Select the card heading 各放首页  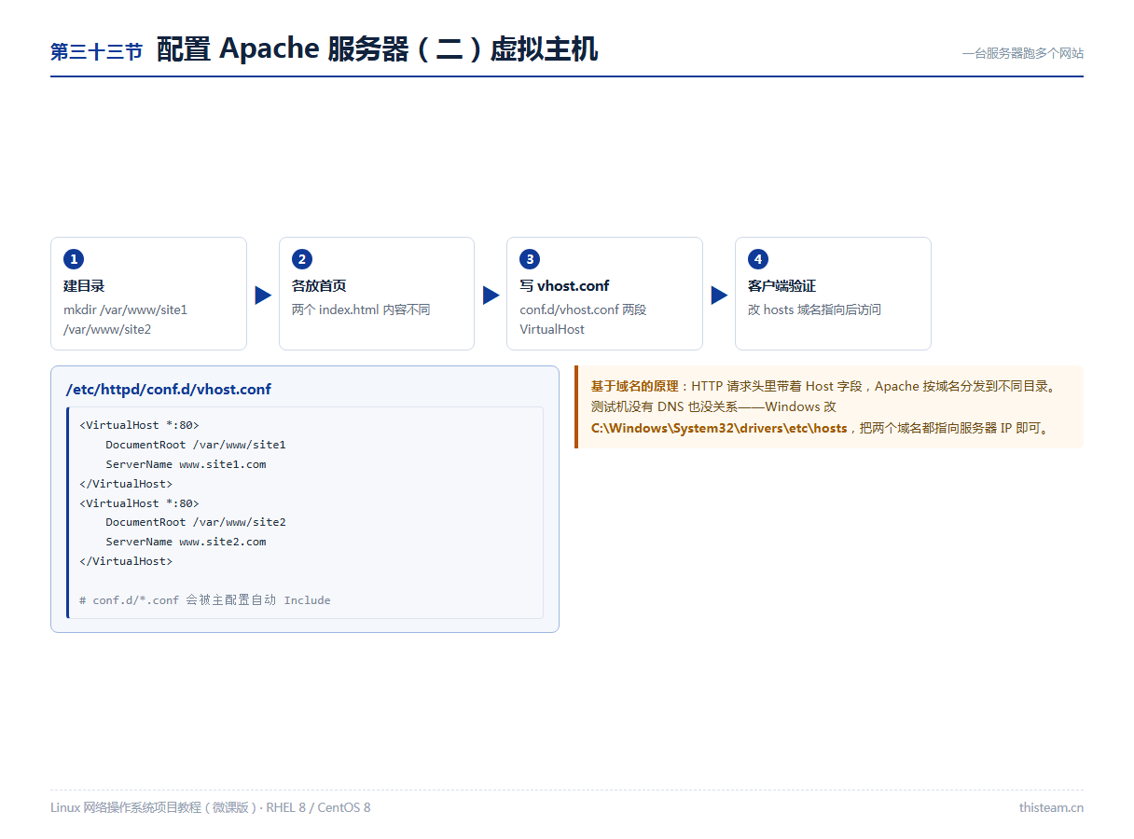(319, 286)
